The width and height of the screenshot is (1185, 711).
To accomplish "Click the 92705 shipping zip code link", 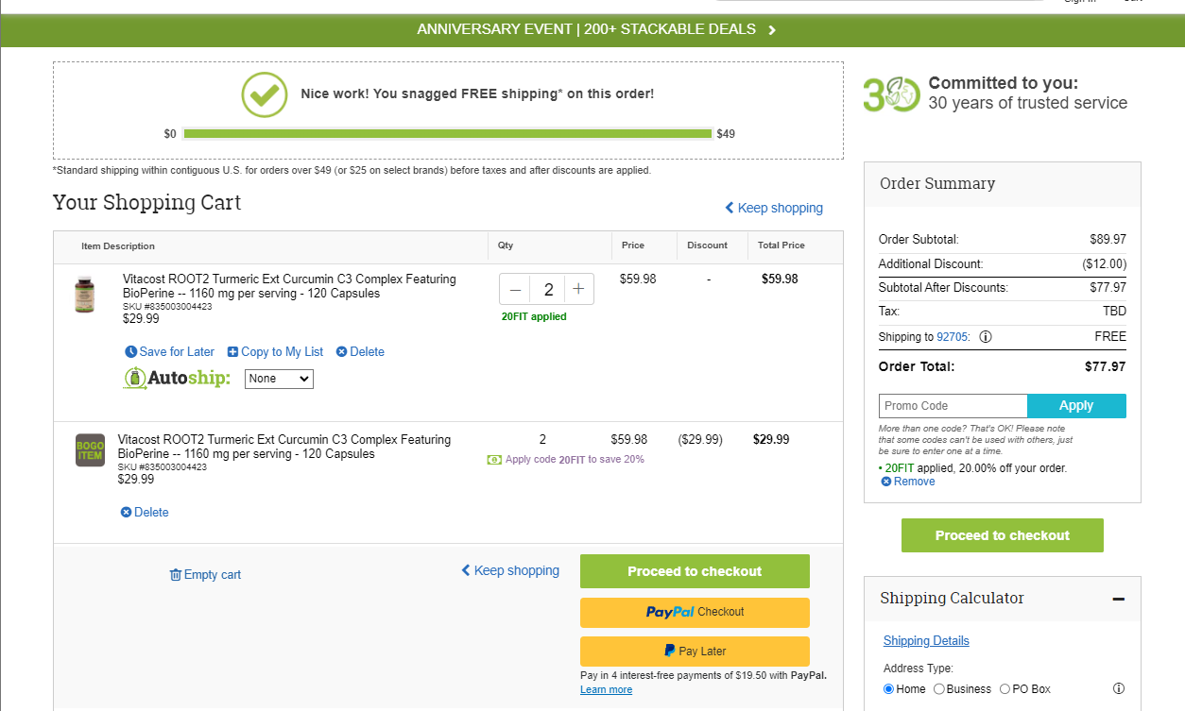I will click(953, 336).
